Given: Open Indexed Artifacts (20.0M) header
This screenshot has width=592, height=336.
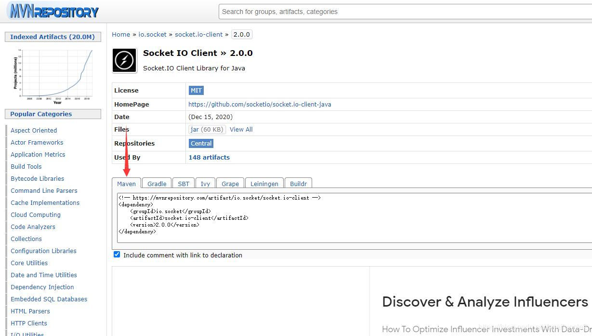Looking at the screenshot, I should [53, 37].
